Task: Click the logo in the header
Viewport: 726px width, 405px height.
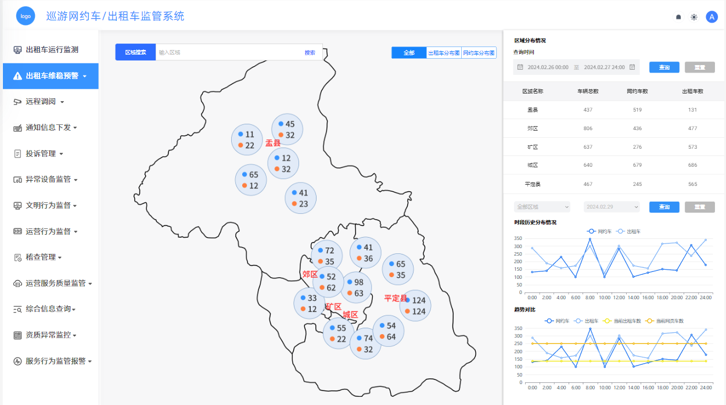Action: coord(26,16)
